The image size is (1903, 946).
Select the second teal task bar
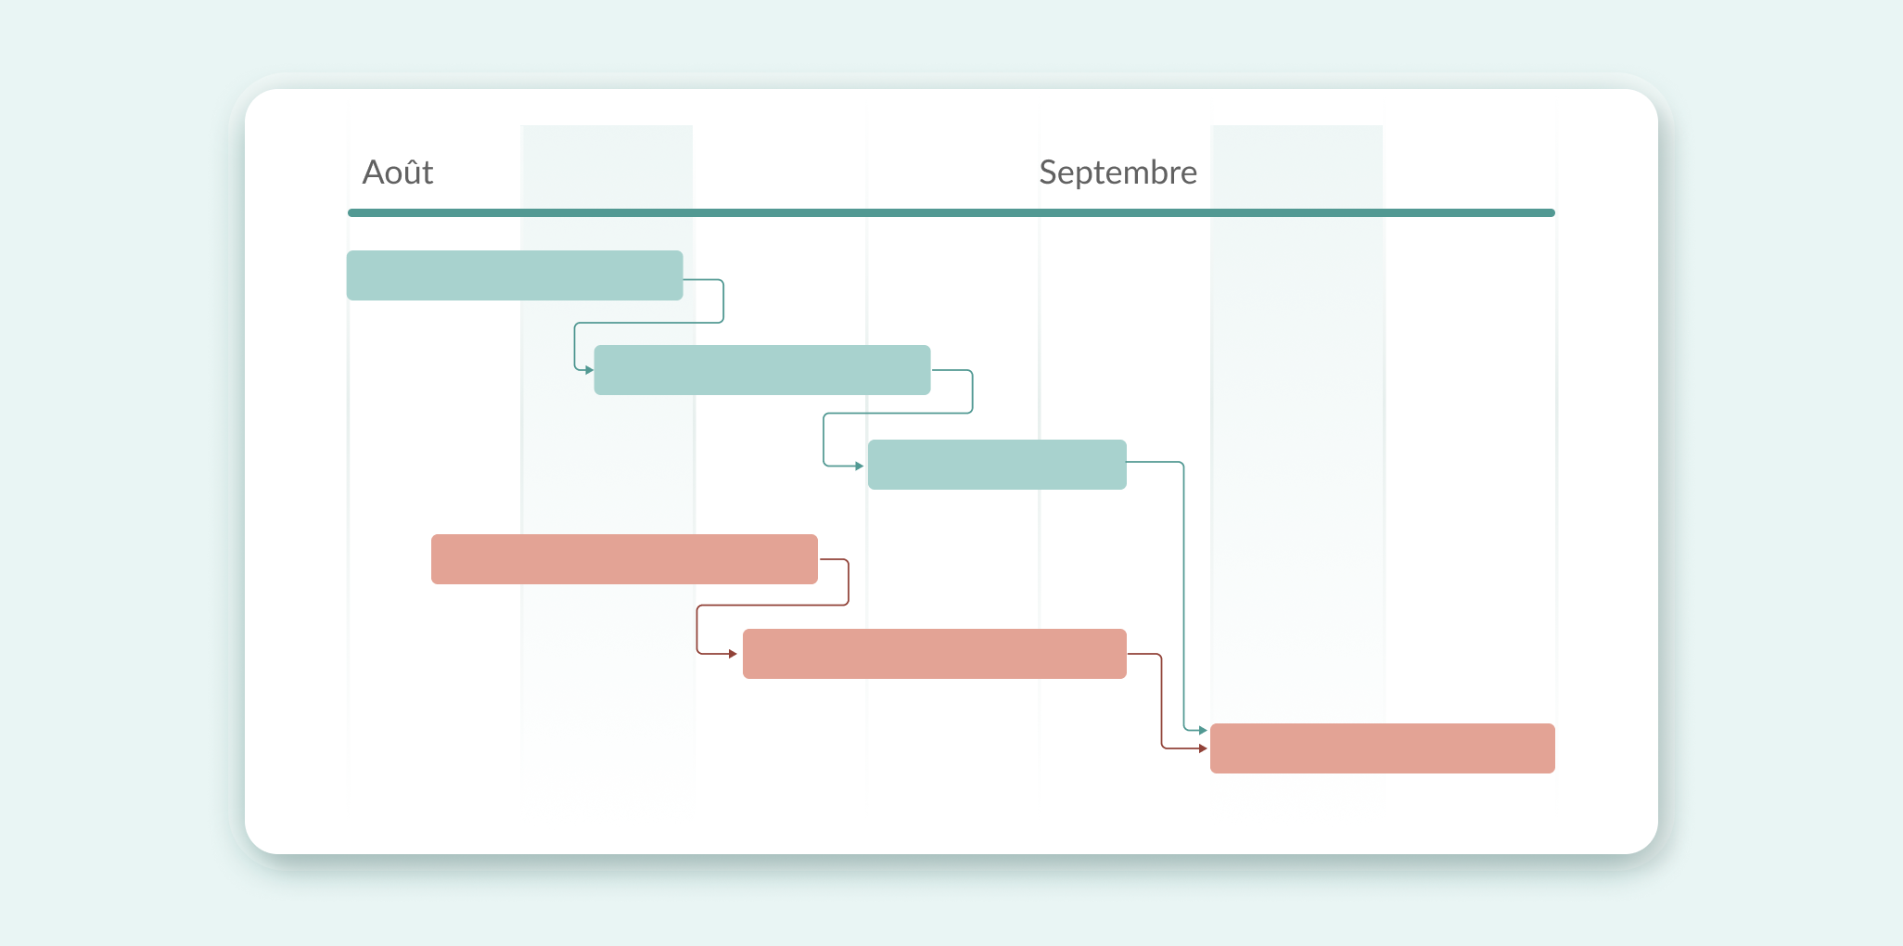pyautogui.click(x=761, y=370)
